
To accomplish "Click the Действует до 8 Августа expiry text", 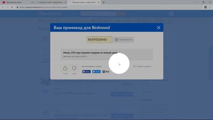I will pos(75,56).
